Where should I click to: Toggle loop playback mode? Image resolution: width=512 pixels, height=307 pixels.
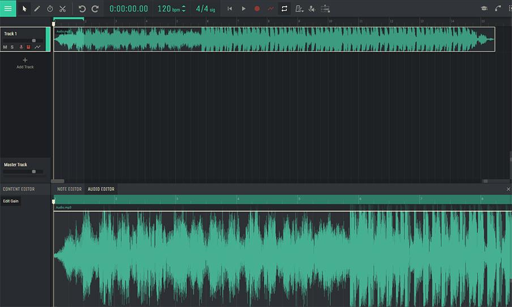coord(284,9)
